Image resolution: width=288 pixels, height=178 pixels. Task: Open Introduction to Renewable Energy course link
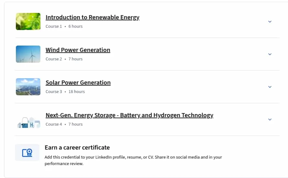pos(93,17)
